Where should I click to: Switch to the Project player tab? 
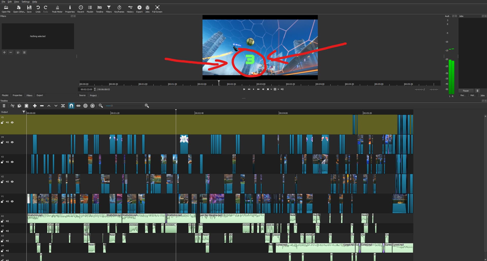point(93,95)
